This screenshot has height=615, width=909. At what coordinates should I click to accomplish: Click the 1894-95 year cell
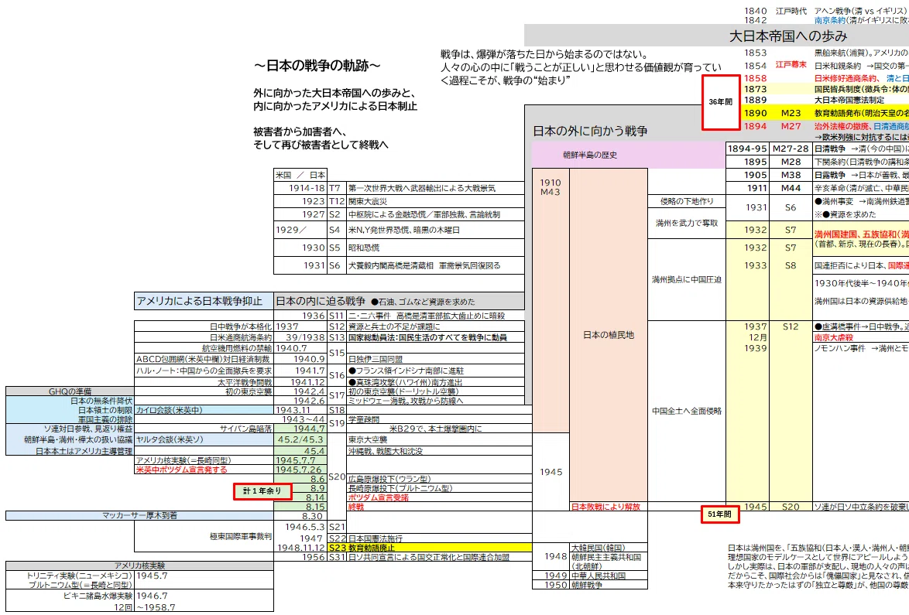[x=747, y=149]
